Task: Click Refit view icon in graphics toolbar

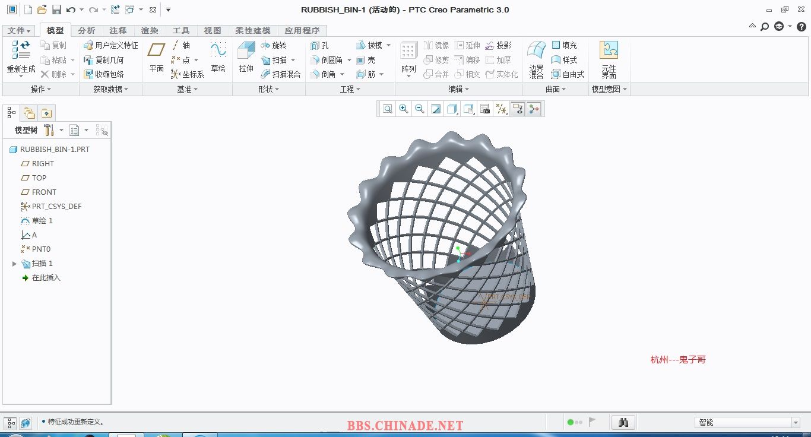Action: click(388, 109)
